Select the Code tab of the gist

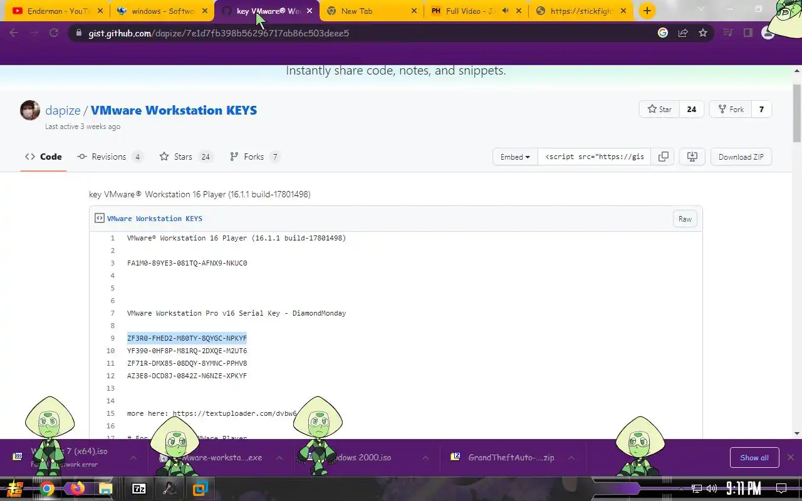pos(43,157)
